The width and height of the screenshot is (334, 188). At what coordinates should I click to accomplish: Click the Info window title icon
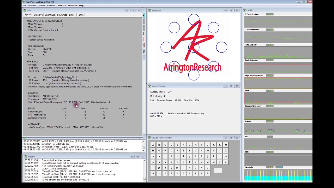[x=25, y=10]
